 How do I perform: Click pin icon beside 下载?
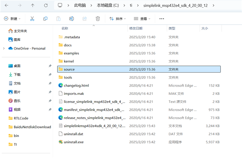[50, 75]
